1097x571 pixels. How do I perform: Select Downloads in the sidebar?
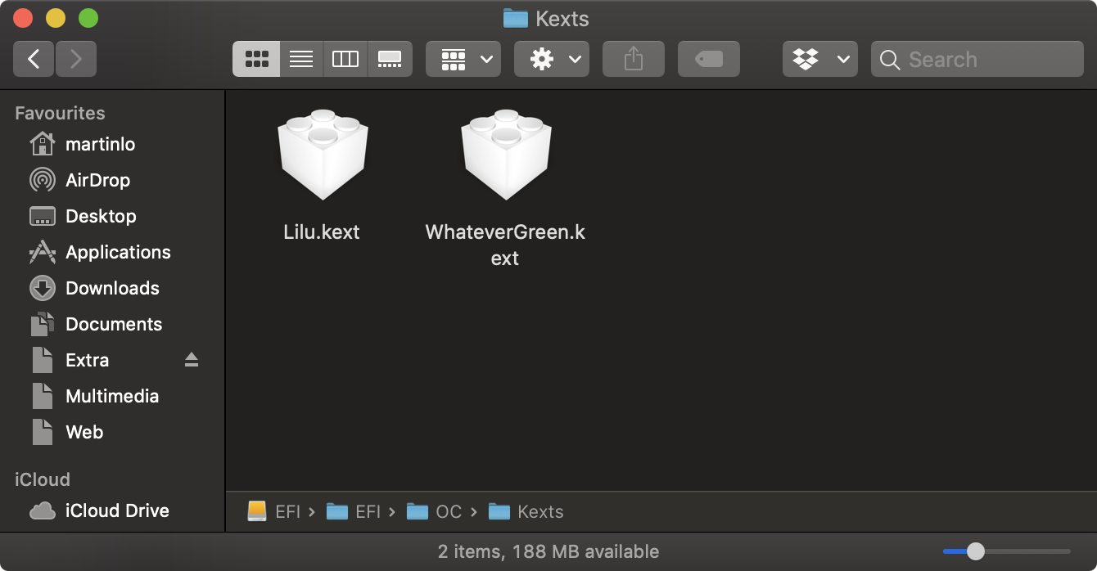click(112, 288)
